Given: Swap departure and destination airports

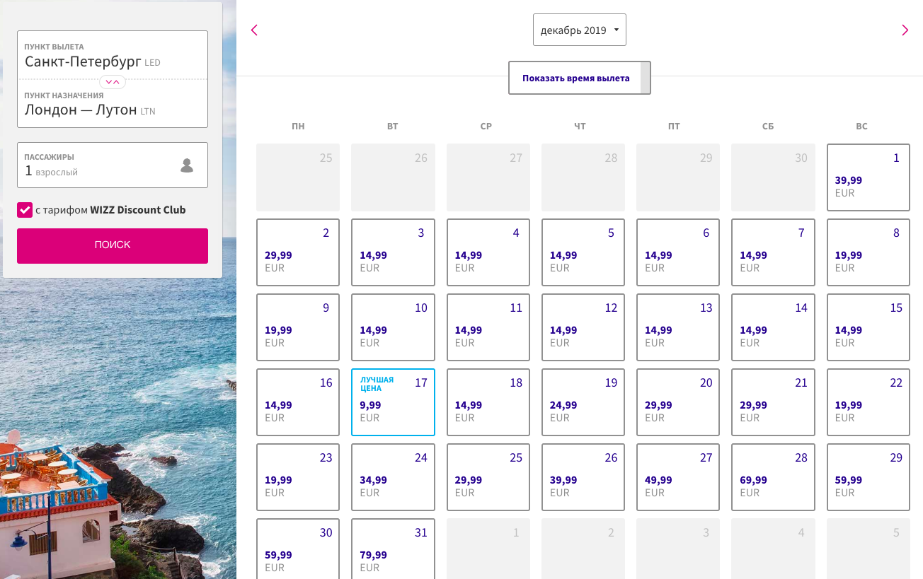Looking at the screenshot, I should 113,81.
